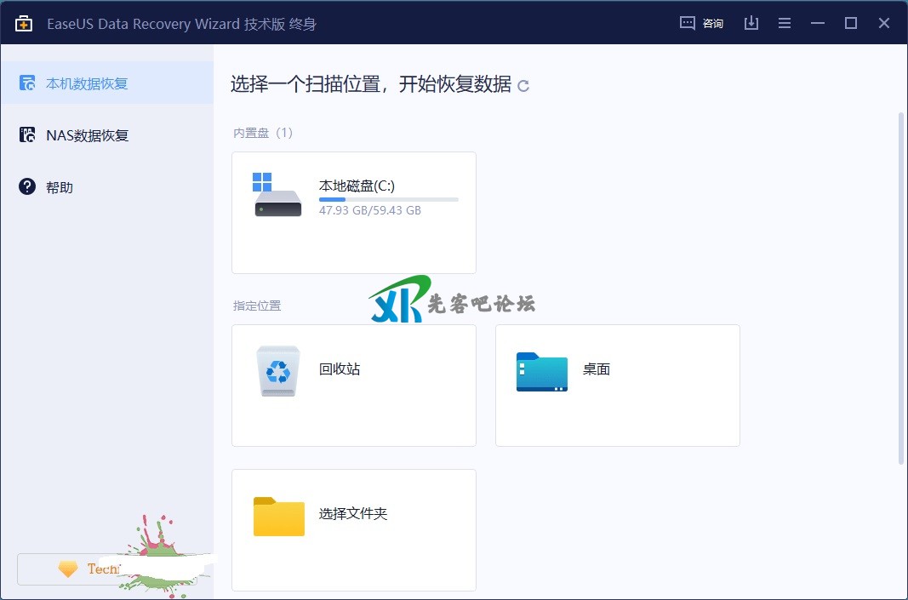Open the 咨询 consultation button
Viewport: 908px width, 600px height.
[702, 23]
